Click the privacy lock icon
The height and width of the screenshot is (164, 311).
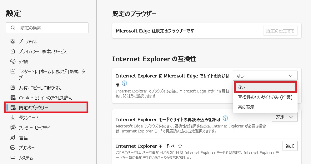[13, 51]
